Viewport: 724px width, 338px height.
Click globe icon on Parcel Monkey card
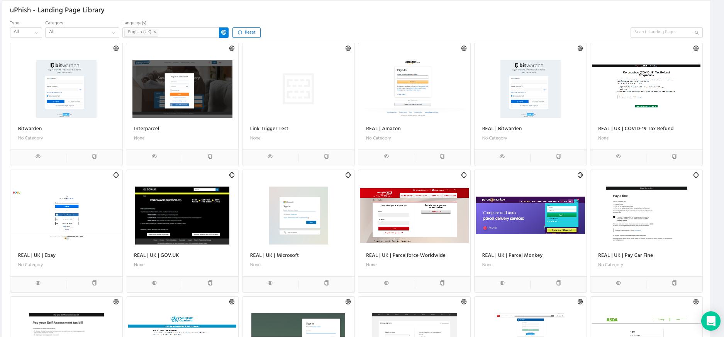point(580,175)
